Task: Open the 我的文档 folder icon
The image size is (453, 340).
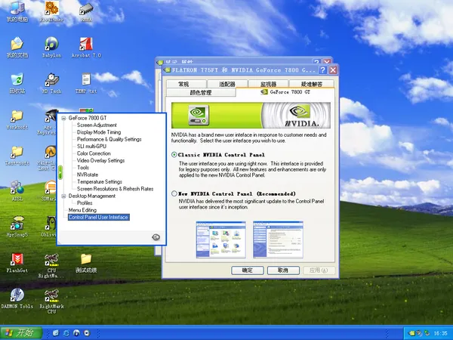Action: pyautogui.click(x=17, y=48)
